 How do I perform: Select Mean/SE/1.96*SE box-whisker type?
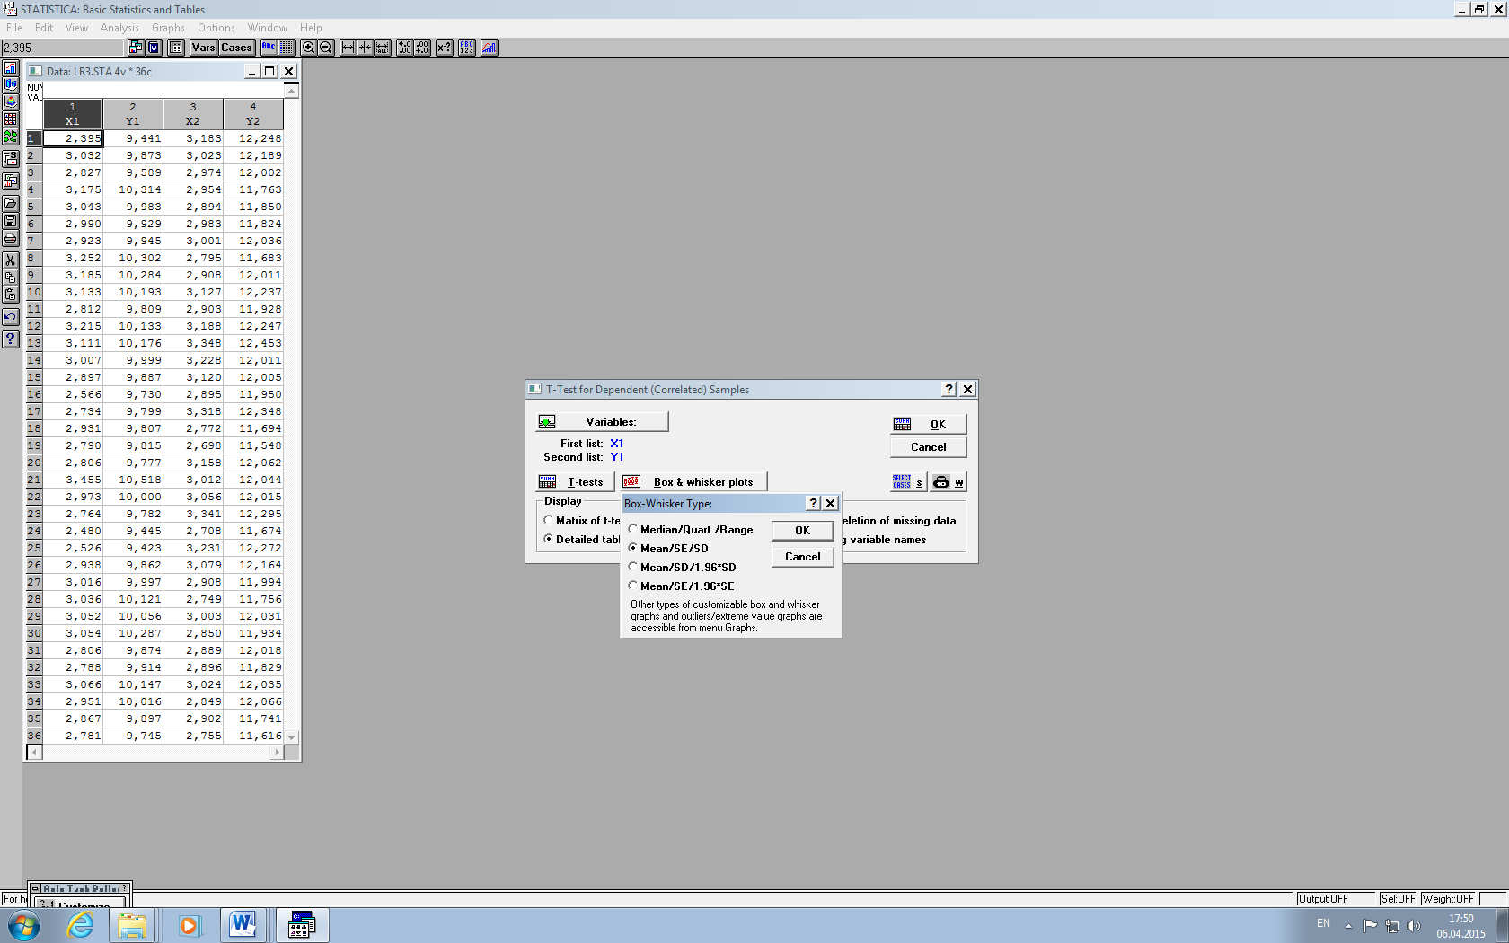(x=682, y=586)
